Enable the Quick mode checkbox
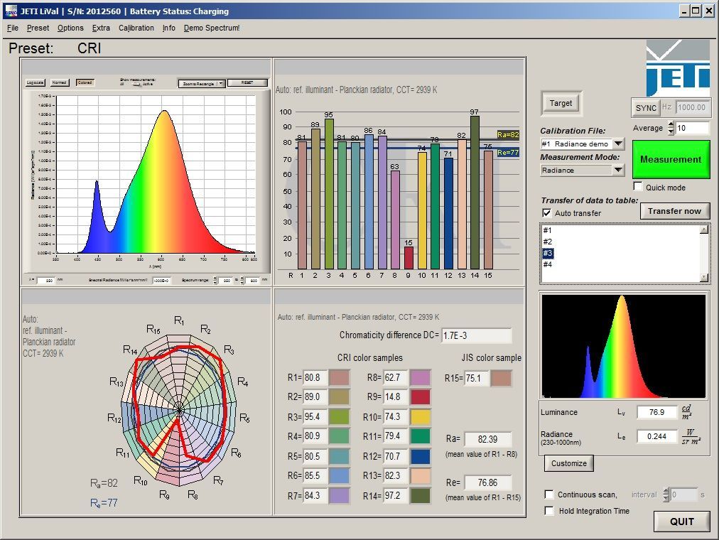This screenshot has height=540, width=719. 638,187
